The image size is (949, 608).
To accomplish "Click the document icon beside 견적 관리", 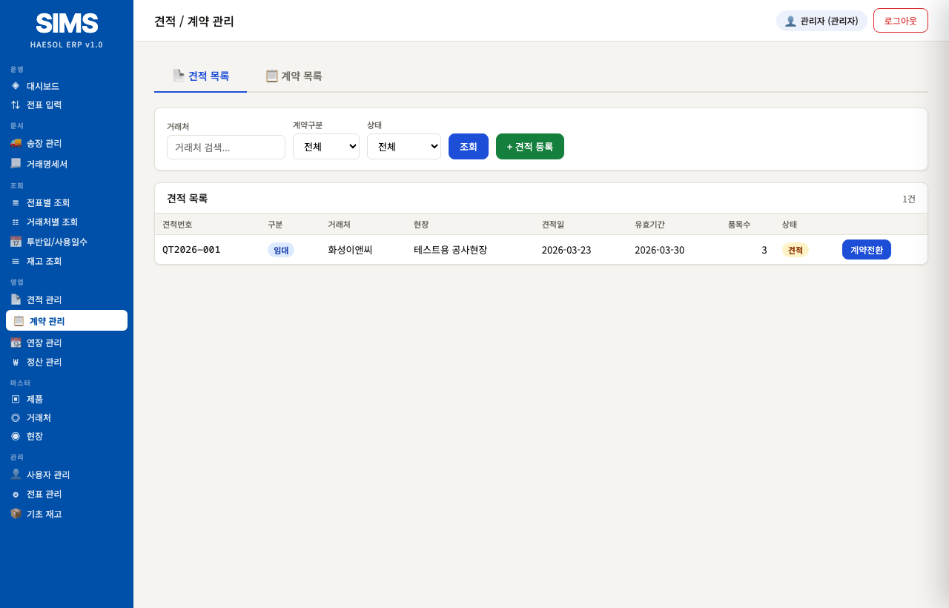I will (x=16, y=299).
